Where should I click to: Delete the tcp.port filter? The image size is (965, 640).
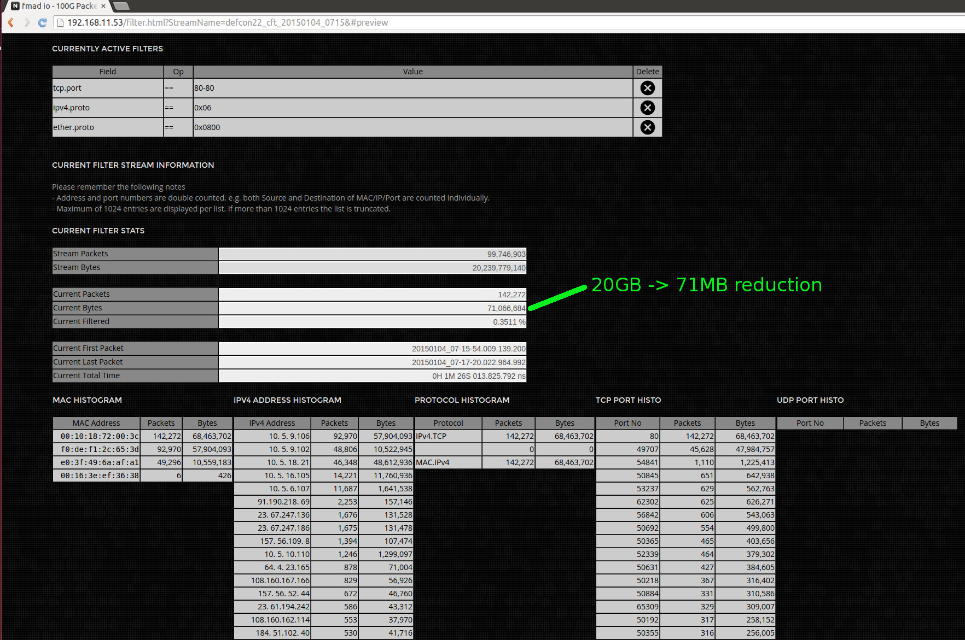(647, 88)
